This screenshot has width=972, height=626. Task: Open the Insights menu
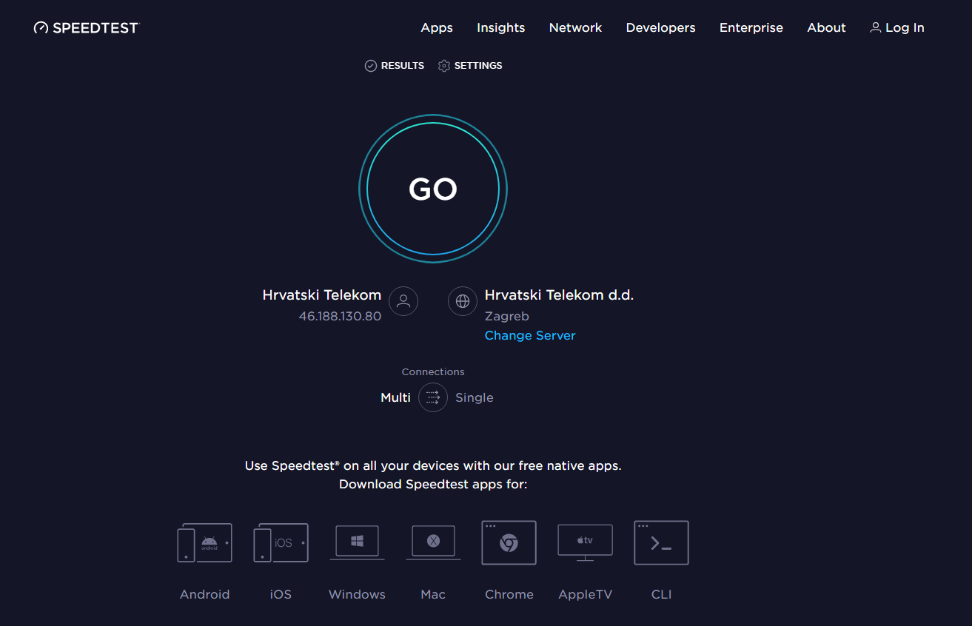coord(501,27)
